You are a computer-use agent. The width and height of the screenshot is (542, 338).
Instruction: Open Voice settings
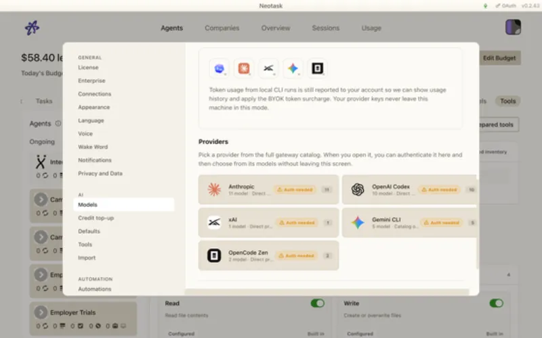[85, 133]
